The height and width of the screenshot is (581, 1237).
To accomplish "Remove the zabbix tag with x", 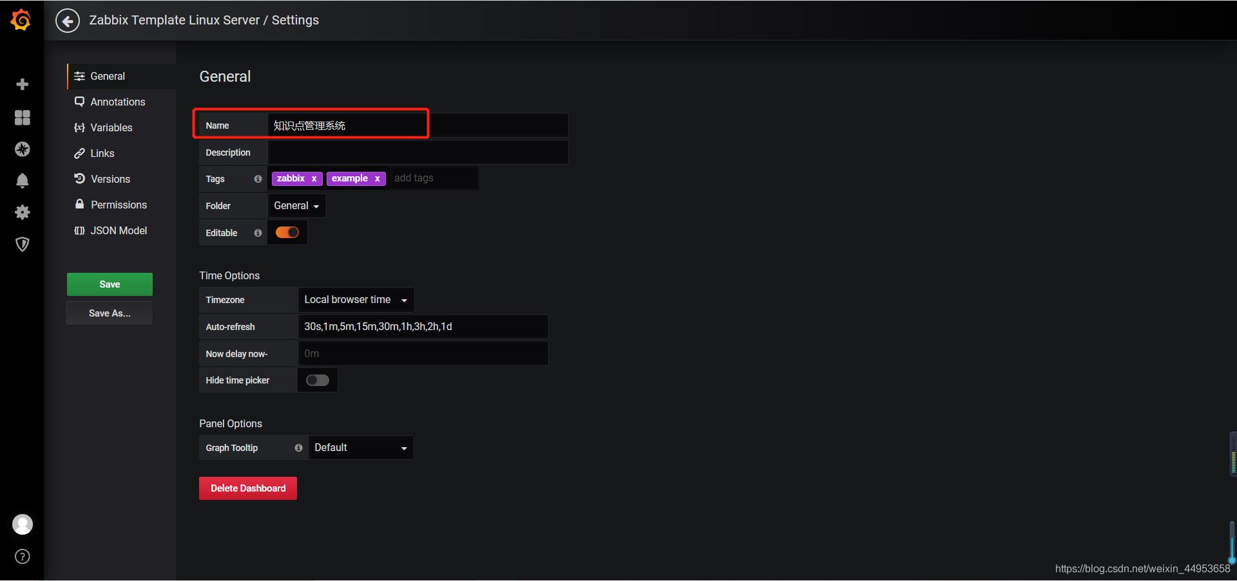I will pyautogui.click(x=314, y=179).
